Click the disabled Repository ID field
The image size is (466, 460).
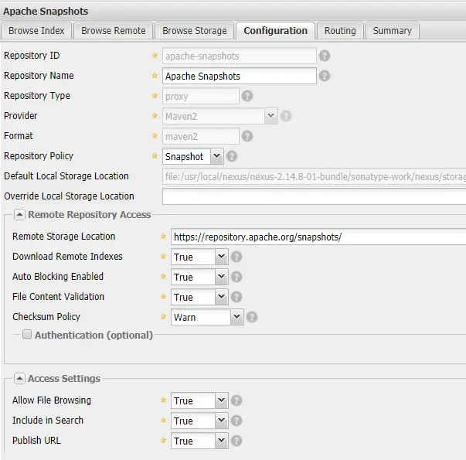tap(240, 56)
